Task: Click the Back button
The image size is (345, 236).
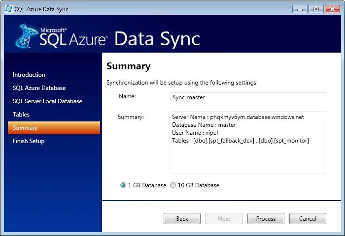Action: [x=182, y=218]
